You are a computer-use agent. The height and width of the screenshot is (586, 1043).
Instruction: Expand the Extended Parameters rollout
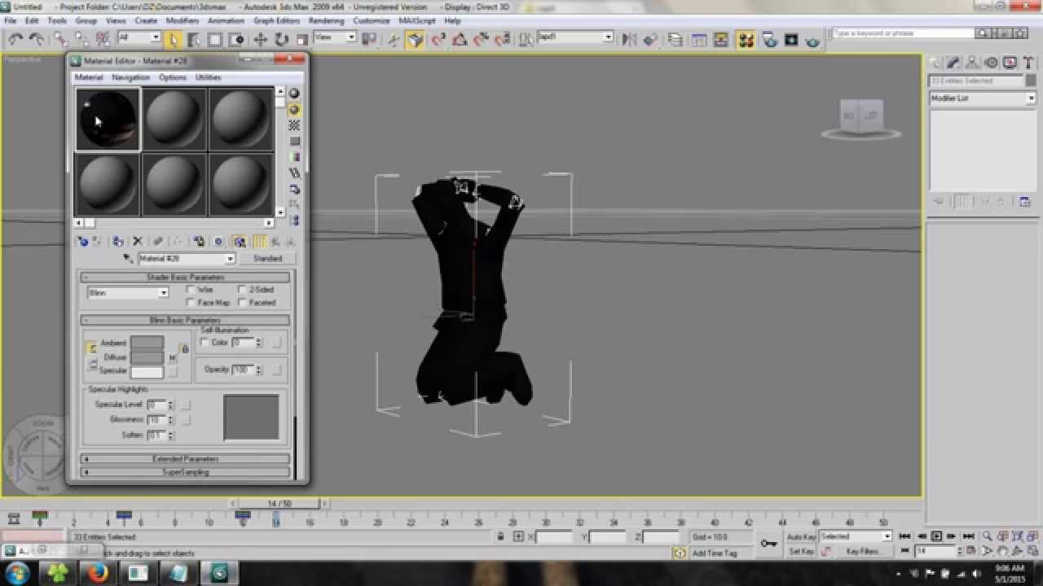click(x=185, y=459)
